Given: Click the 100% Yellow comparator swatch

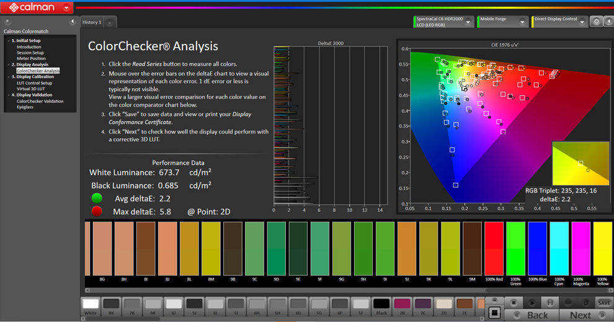Looking at the screenshot, I should (603, 249).
